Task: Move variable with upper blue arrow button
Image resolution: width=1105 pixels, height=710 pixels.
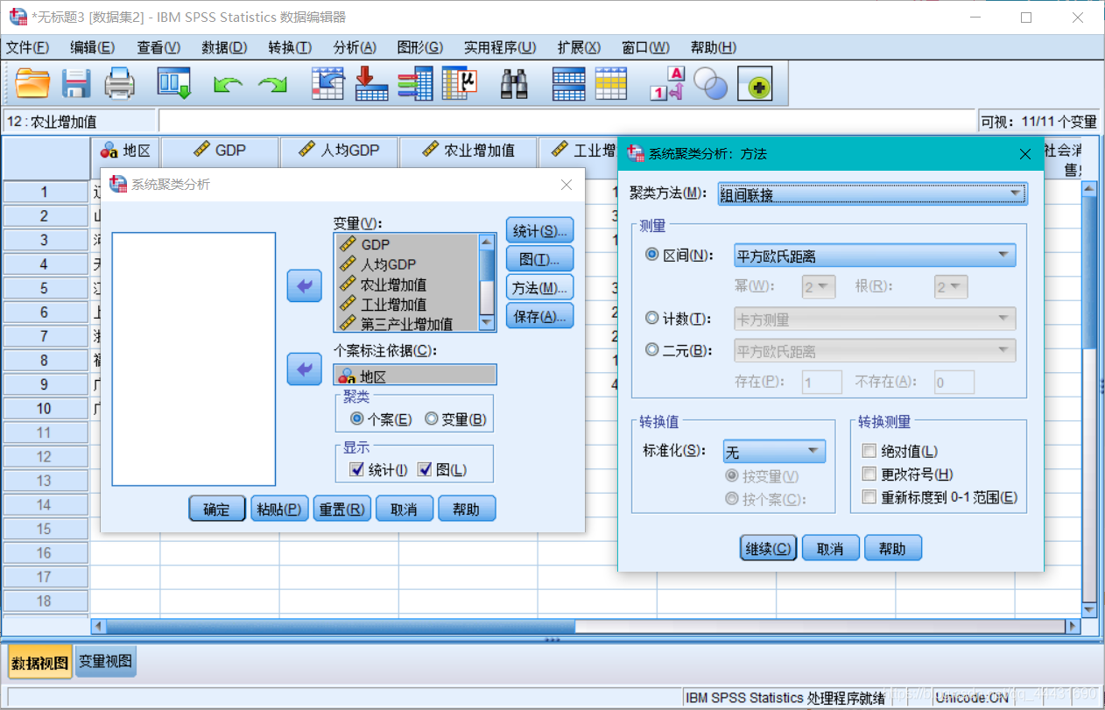Action: pos(305,285)
